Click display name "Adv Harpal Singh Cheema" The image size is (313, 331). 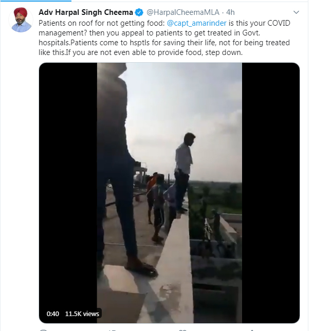tap(86, 12)
